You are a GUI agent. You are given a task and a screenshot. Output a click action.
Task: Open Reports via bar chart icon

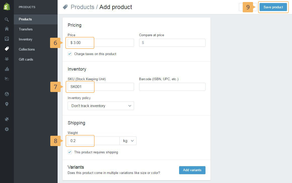pyautogui.click(x=7, y=69)
